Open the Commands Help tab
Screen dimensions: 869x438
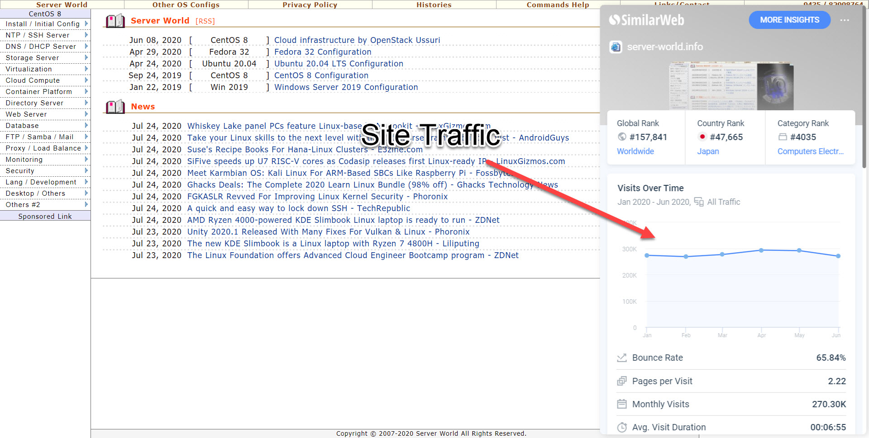[558, 5]
